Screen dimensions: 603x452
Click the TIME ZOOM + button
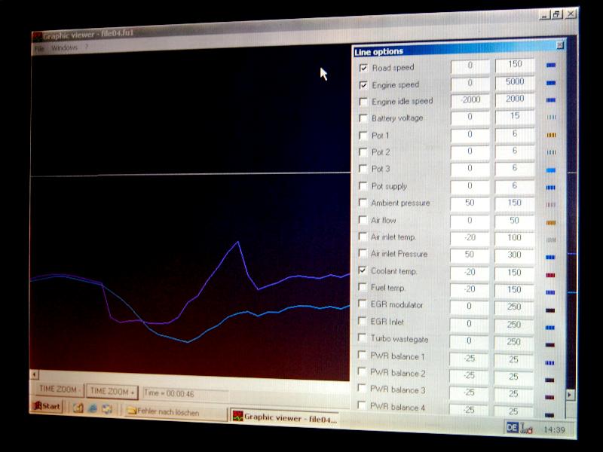[x=112, y=391]
